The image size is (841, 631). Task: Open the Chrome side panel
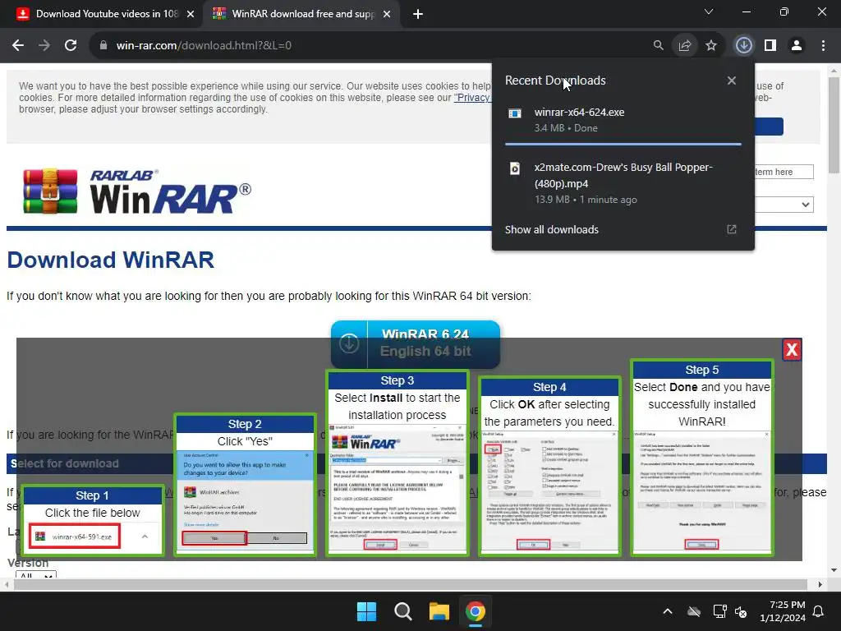[770, 46]
